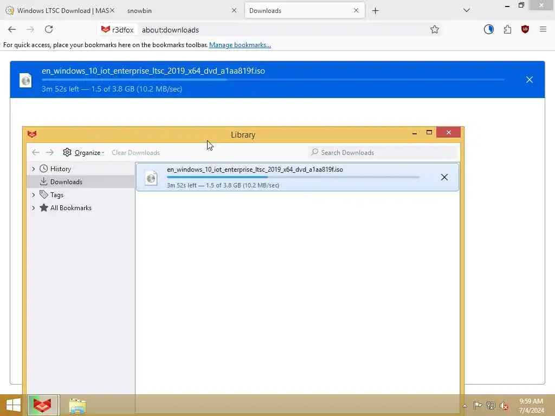The image size is (555, 416).
Task: Click download progress bar on about:downloads page
Action: tap(273, 80)
